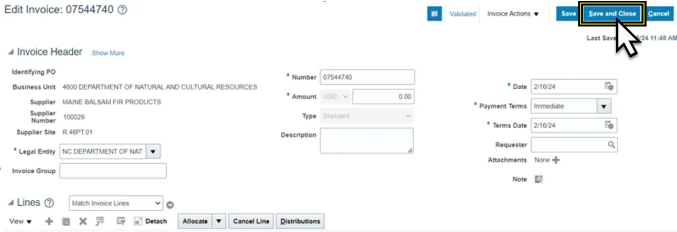This screenshot has width=677, height=232.
Task: Click the help icon beside Lines
Action: pos(49,203)
